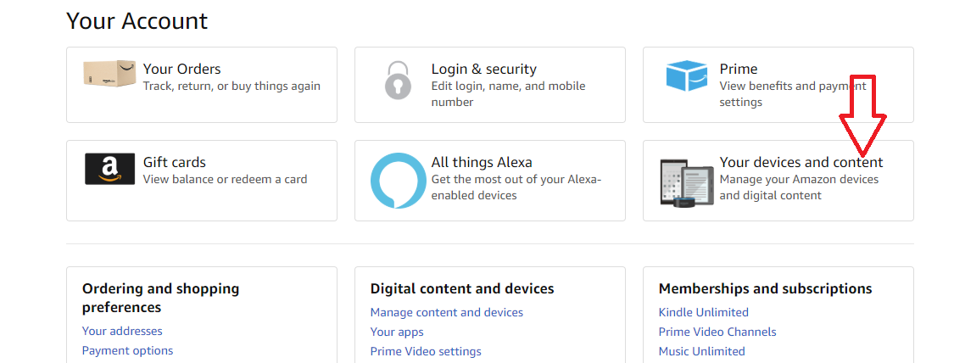Open the All things Alexa card title

pos(482,162)
